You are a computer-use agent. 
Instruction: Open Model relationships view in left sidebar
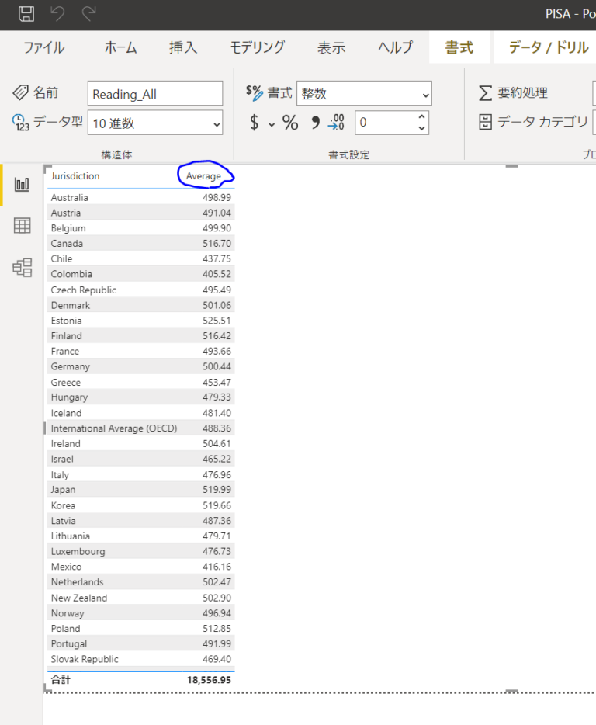click(22, 268)
